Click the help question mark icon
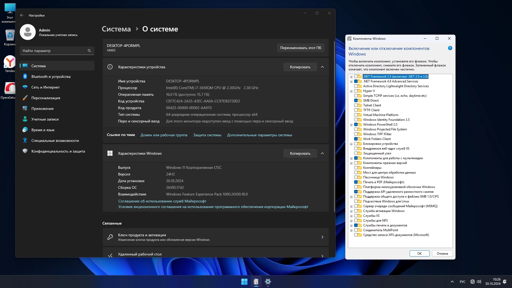 click(x=450, y=48)
